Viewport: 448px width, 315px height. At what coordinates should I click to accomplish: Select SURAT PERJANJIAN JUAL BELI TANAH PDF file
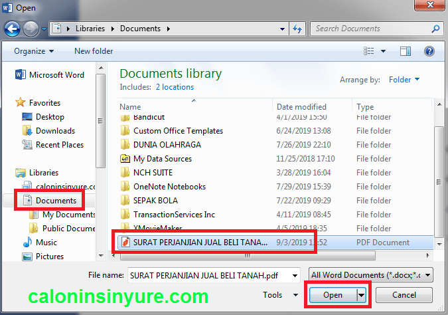click(x=275, y=243)
